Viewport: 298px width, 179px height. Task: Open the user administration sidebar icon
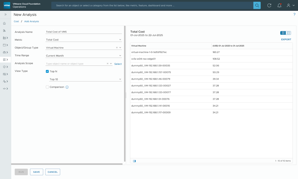4,81
